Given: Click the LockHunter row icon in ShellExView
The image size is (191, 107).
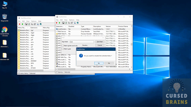Looking at the screenshot, I should (x=57, y=29).
